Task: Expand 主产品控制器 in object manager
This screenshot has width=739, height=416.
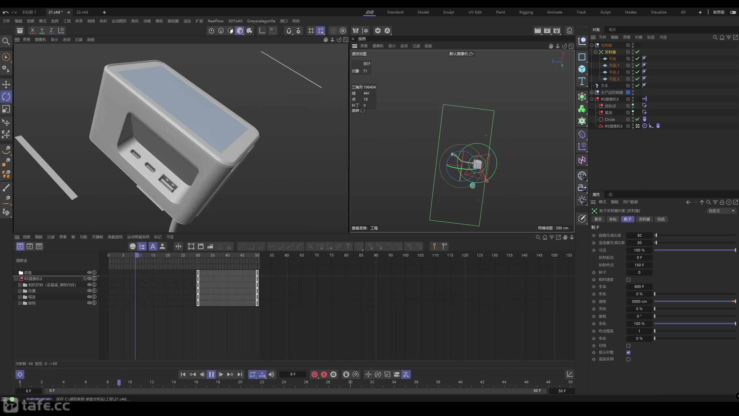Action: pyautogui.click(x=591, y=92)
